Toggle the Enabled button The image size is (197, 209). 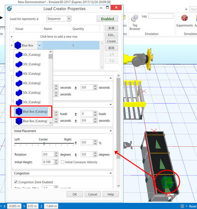pos(108,19)
